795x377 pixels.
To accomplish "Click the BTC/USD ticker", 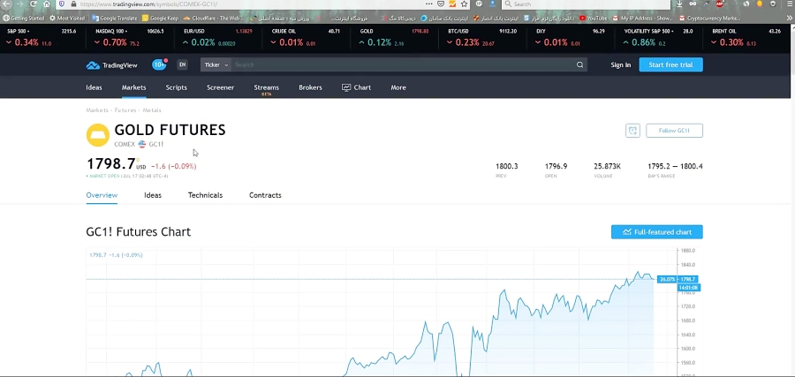I will coord(482,37).
